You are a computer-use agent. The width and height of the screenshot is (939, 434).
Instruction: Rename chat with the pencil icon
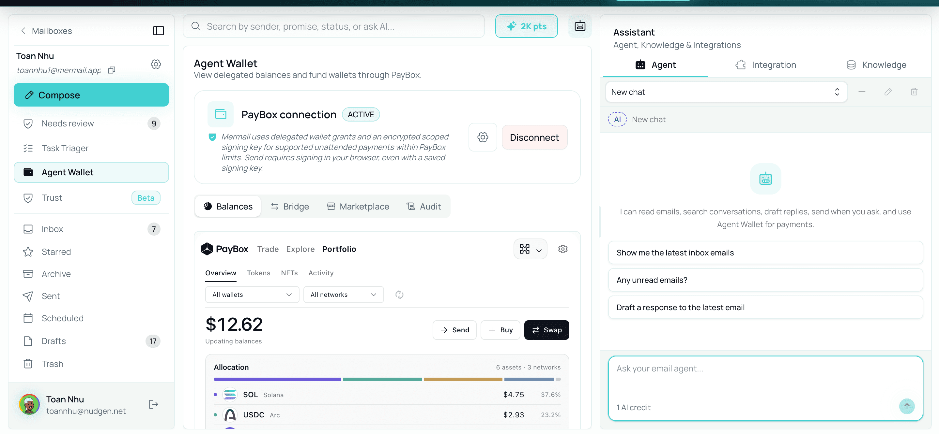click(888, 92)
